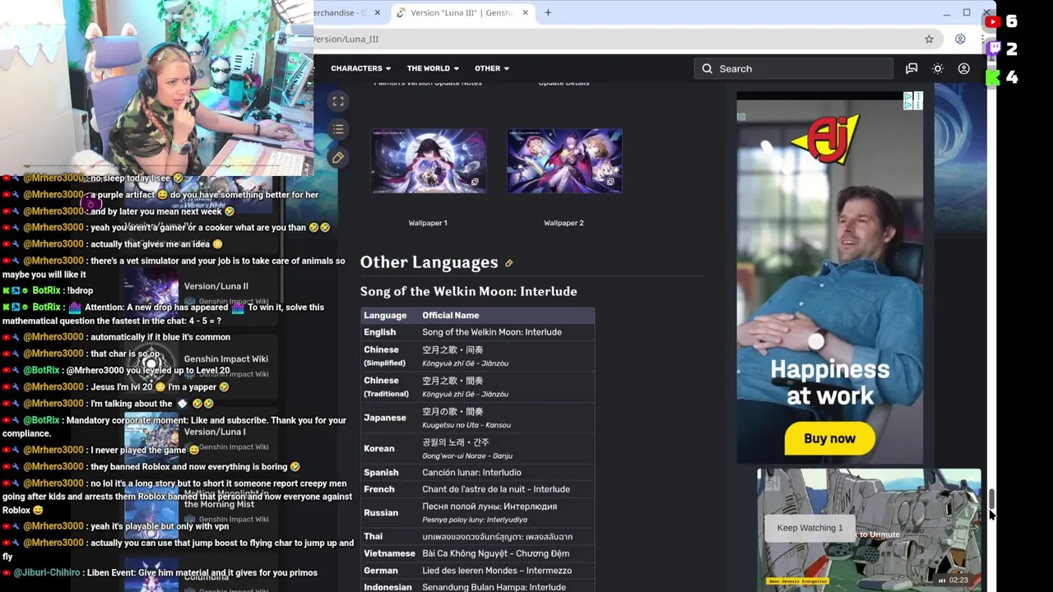Viewport: 1053px width, 592px height.
Task: Select the Korean row label
Action: tap(379, 448)
